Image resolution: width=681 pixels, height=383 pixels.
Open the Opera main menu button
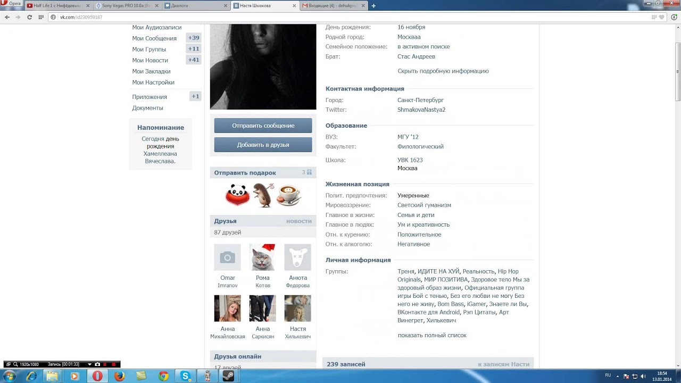pos(11,4)
